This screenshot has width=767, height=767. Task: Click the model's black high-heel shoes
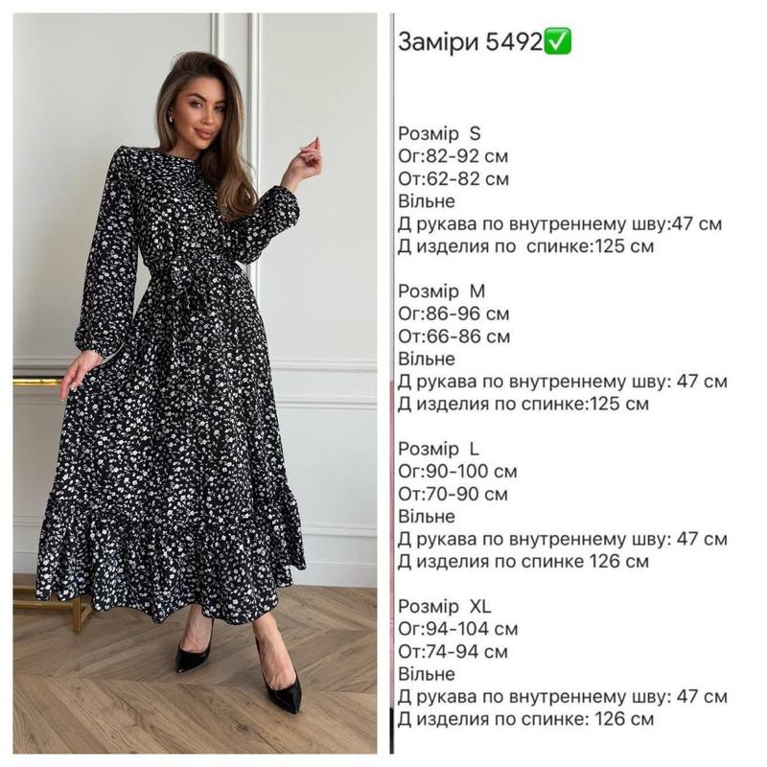coord(238,673)
